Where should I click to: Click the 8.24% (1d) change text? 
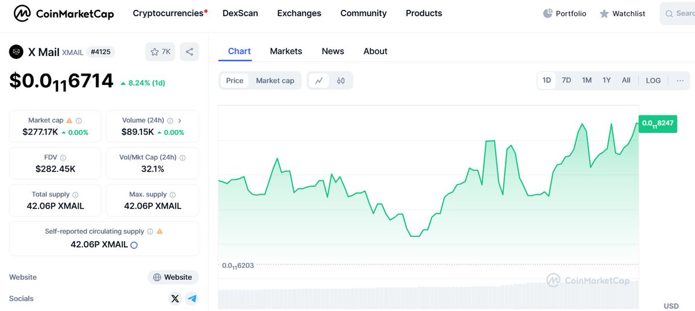click(x=142, y=83)
